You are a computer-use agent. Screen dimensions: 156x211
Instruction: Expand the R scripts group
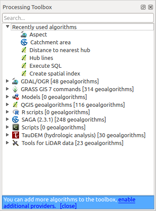click(7, 112)
